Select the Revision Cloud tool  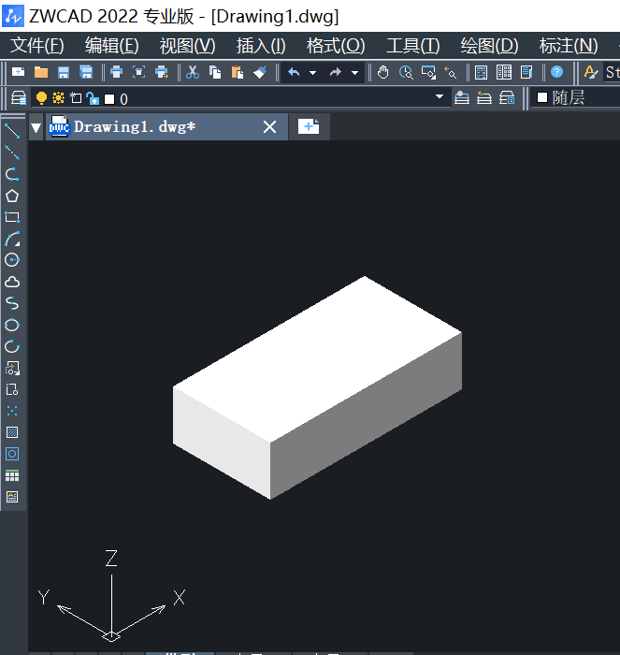(x=12, y=282)
